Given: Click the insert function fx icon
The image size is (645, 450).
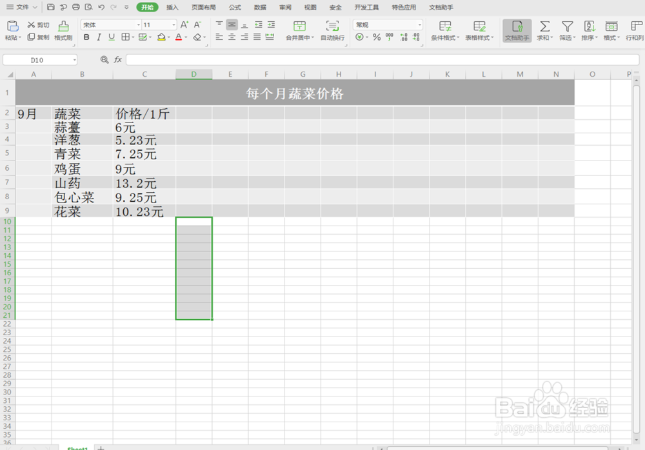Looking at the screenshot, I should tap(118, 60).
